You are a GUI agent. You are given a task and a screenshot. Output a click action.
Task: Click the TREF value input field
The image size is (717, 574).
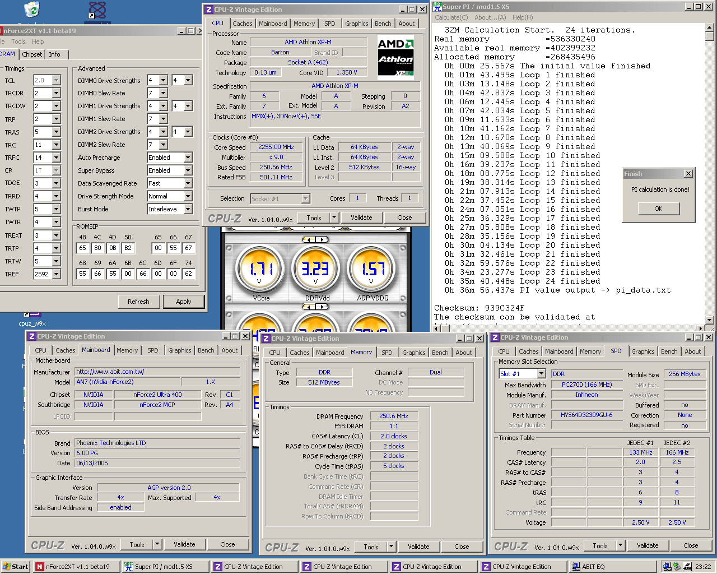pyautogui.click(x=42, y=275)
